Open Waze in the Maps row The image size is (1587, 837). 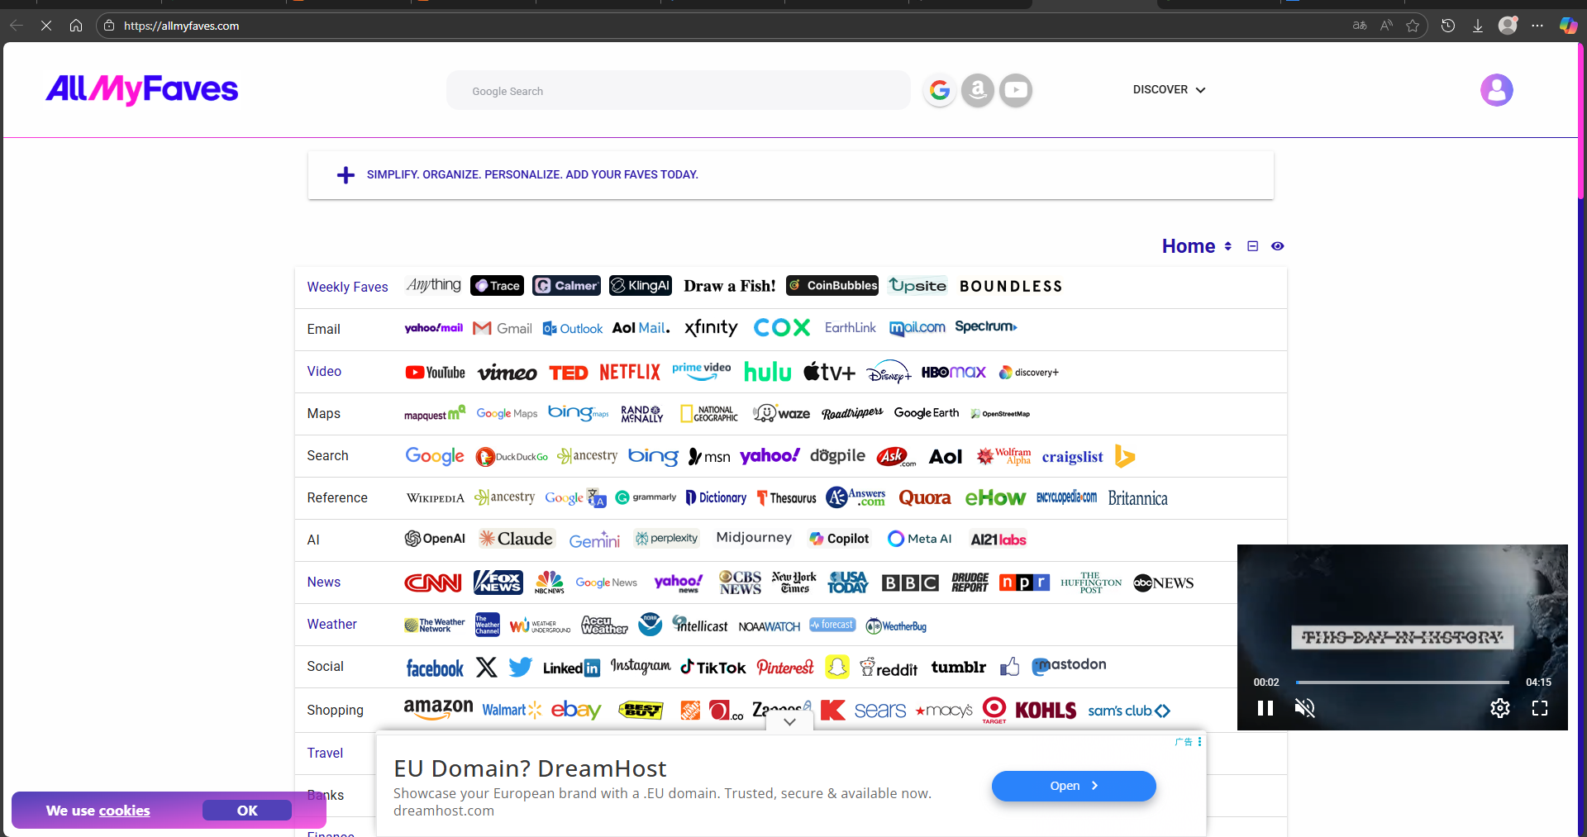pos(782,413)
